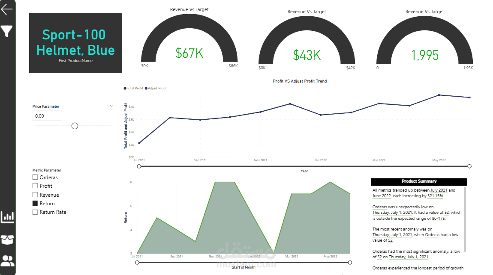Click the "$66K" gauge target label
This screenshot has width=493, height=275.
click(x=233, y=66)
